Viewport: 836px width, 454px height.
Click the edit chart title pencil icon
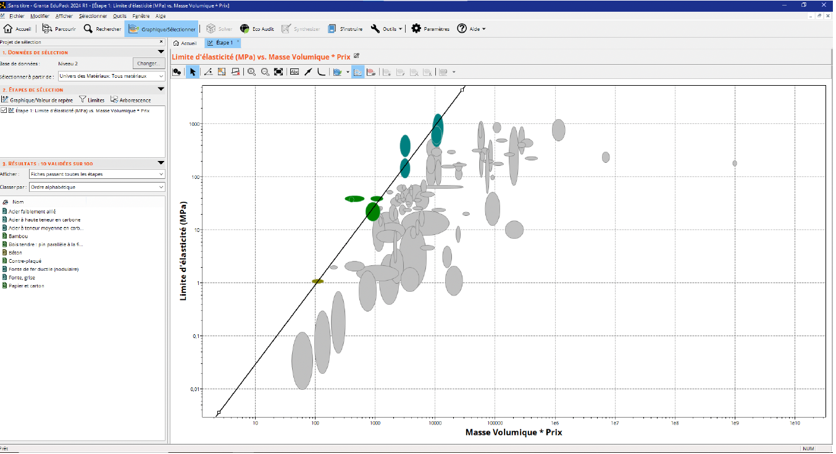356,56
